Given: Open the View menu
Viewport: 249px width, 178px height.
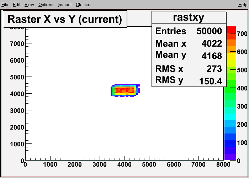Looking at the screenshot, I should [29, 5].
